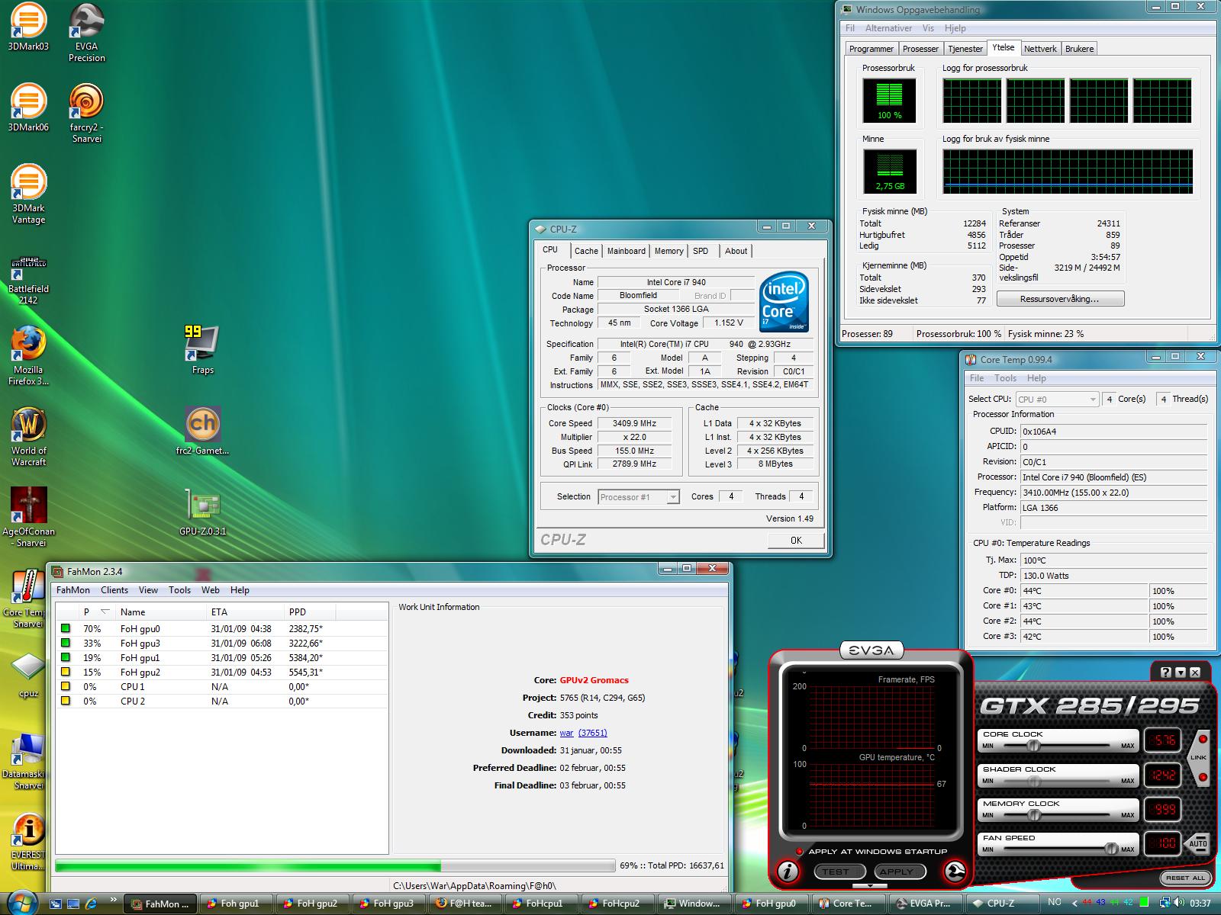
Task: Expand the EVGA Precision bottom drawer arrow
Action: pos(870,886)
